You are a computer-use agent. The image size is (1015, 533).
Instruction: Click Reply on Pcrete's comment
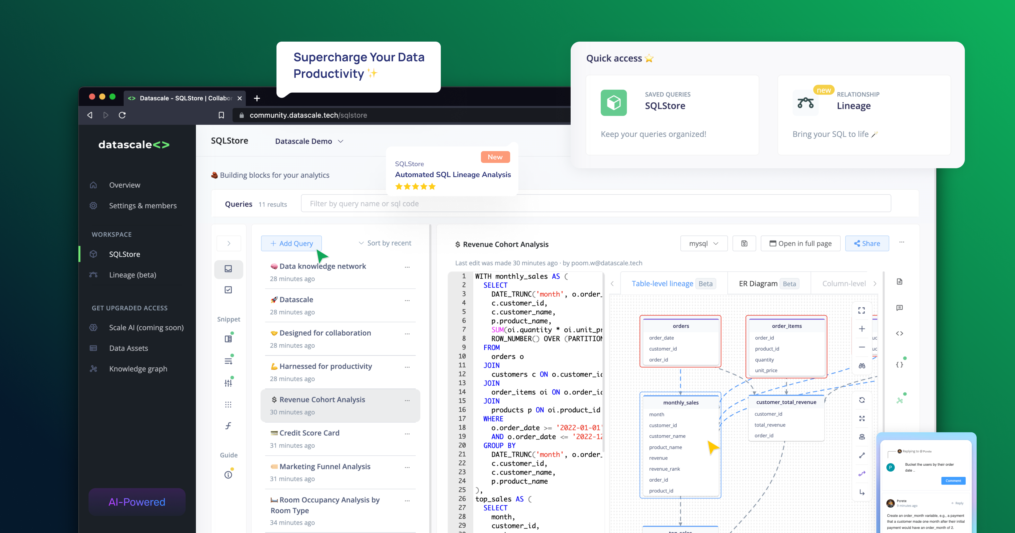957,503
